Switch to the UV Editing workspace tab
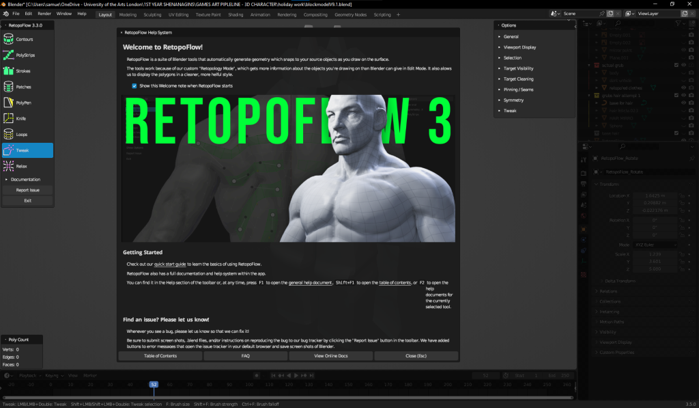Viewport: 699px width, 408px height. coord(178,15)
